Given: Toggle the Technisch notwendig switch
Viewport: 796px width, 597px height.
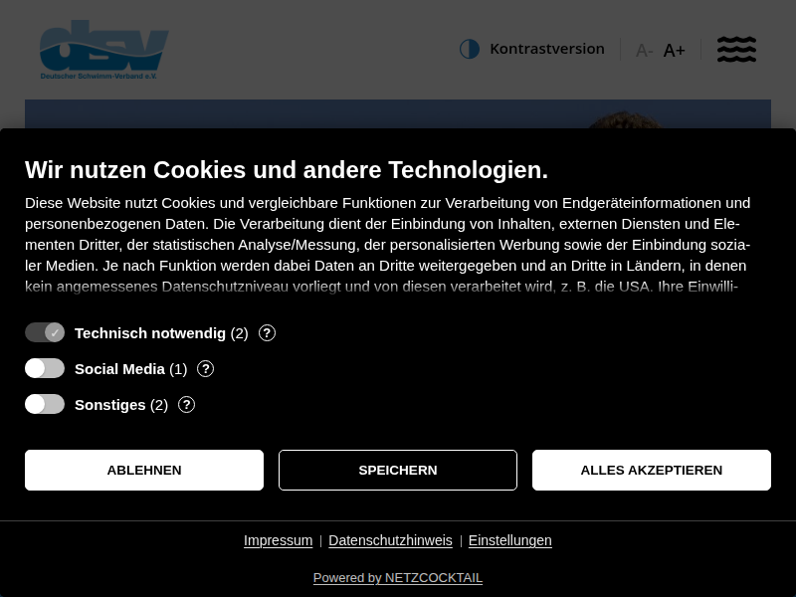Looking at the screenshot, I should click(x=45, y=332).
